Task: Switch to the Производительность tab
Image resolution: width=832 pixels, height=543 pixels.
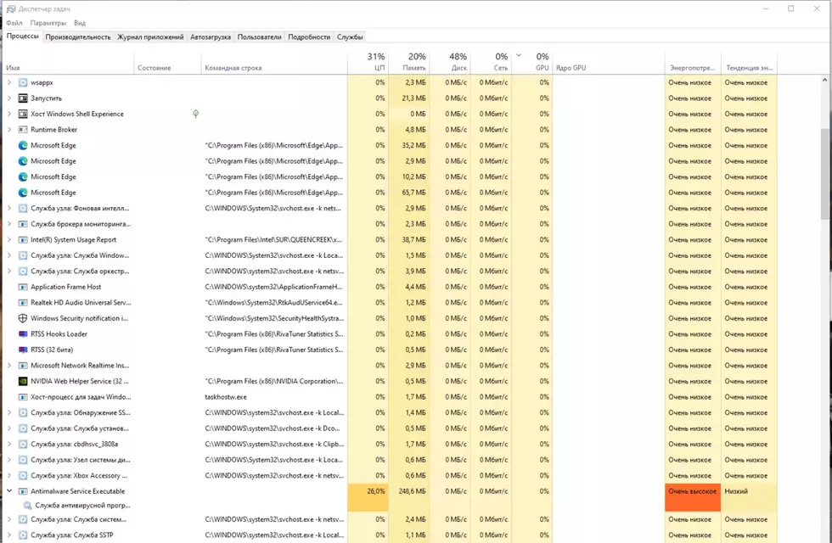Action: coord(78,37)
